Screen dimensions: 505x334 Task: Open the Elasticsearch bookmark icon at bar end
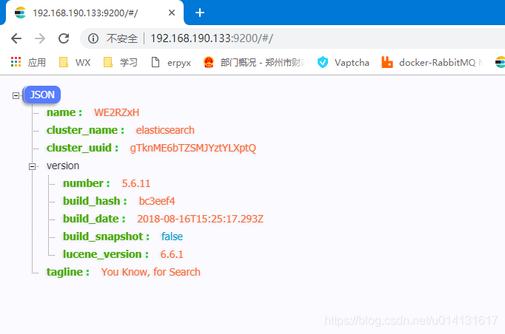click(500, 62)
